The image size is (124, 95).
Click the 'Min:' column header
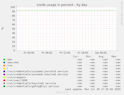click(x=89, y=57)
